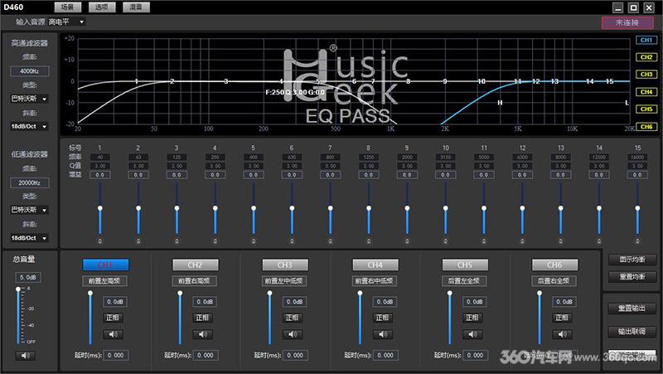663x374 pixels.
Task: Open the high-pass filter type 巴特沃斯 dropdown
Action: [29, 99]
